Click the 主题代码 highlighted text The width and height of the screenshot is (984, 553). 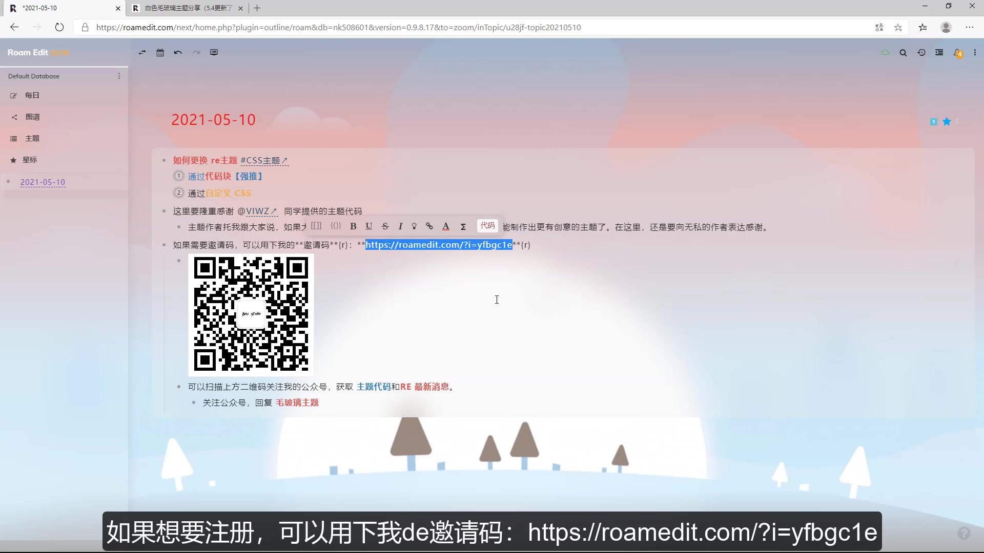click(374, 387)
